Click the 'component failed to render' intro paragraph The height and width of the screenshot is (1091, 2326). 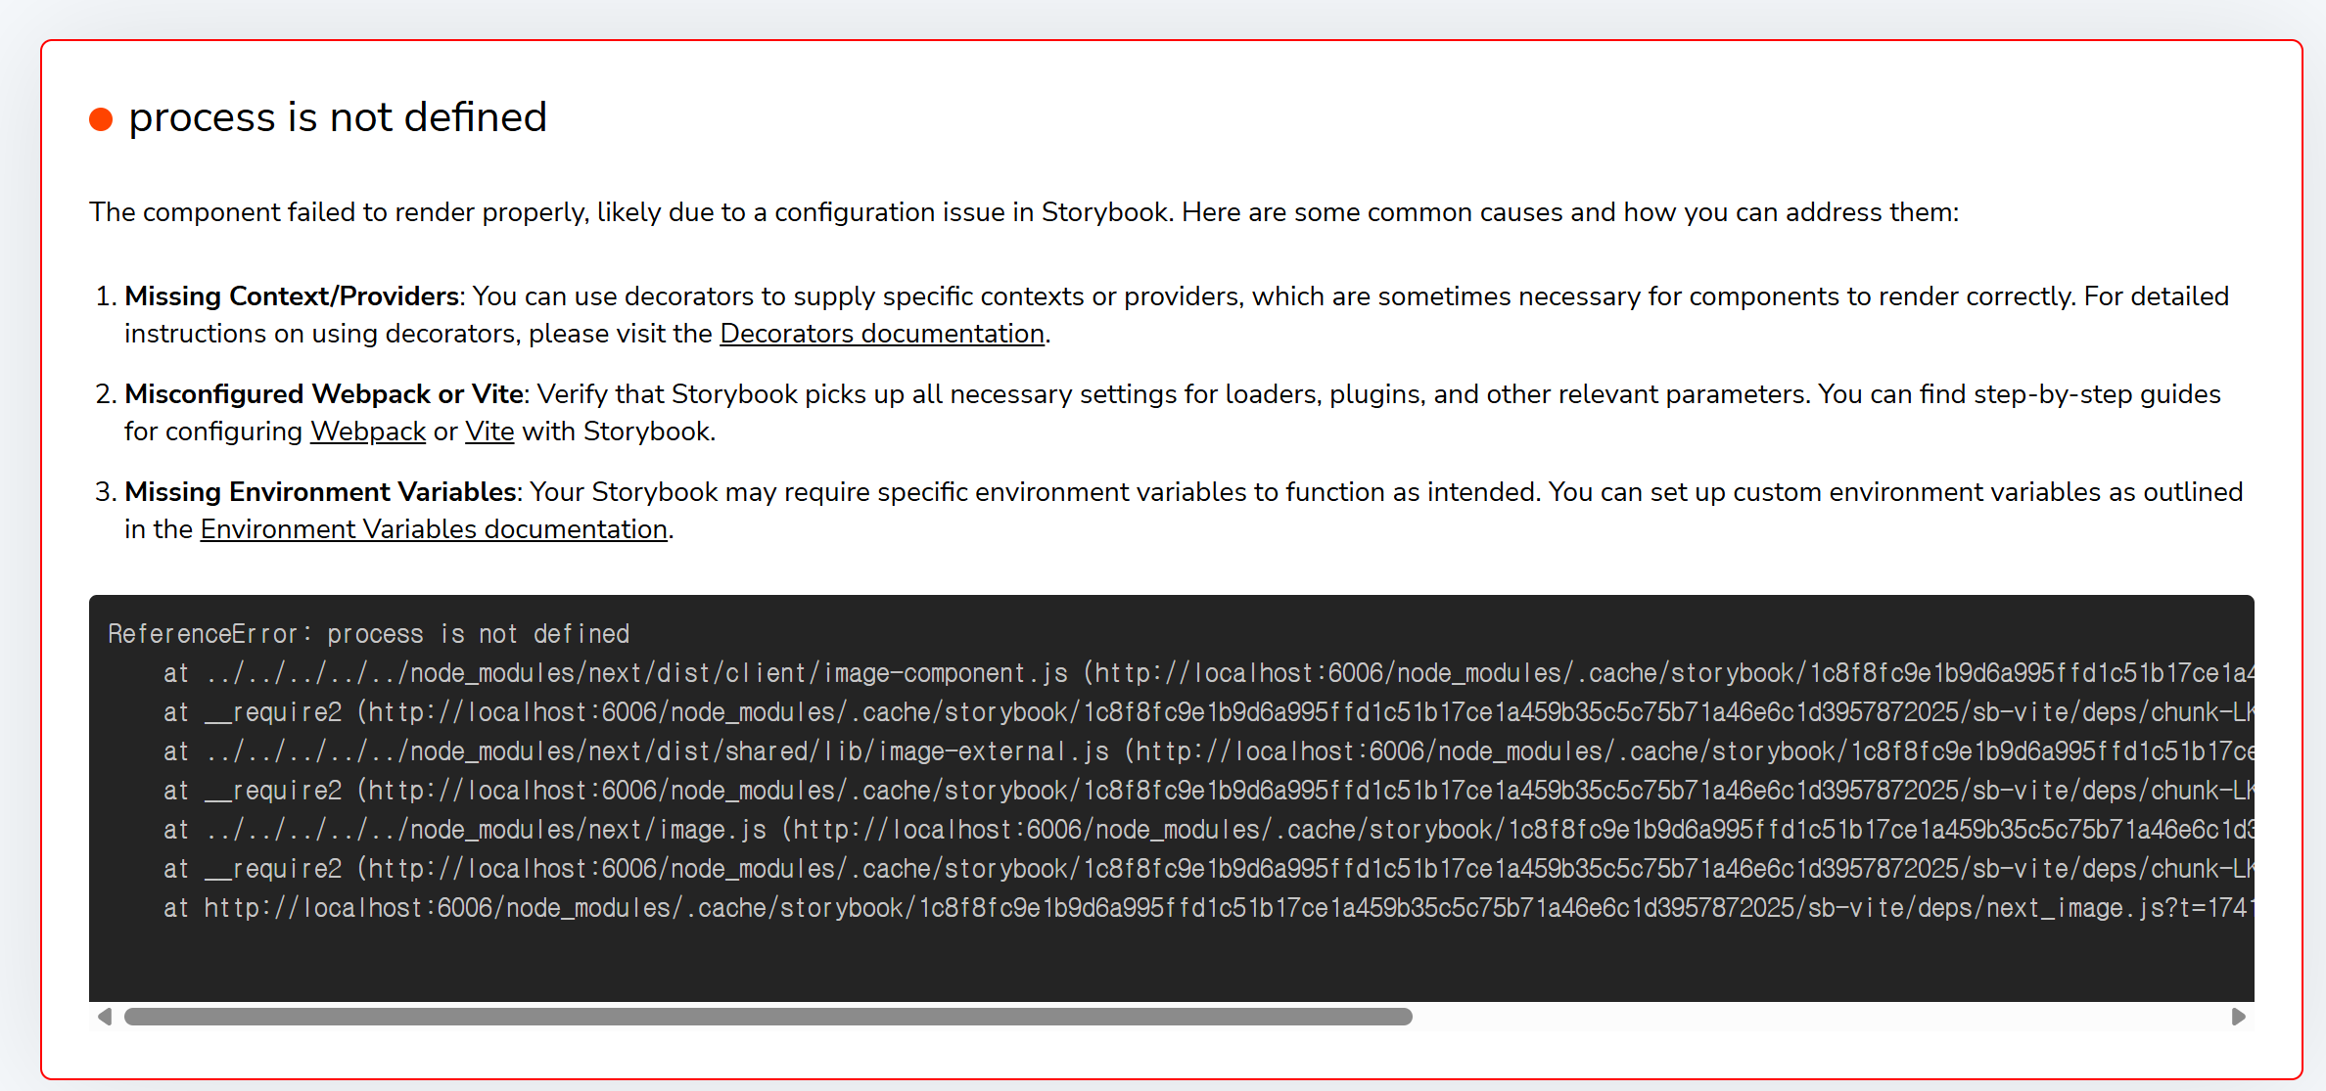[1023, 212]
